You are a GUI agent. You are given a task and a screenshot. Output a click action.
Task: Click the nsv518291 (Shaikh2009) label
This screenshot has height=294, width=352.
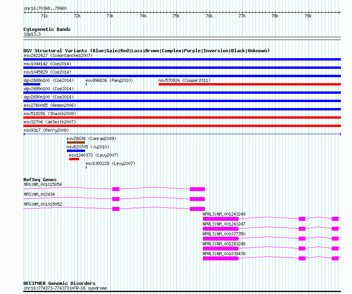click(50, 114)
